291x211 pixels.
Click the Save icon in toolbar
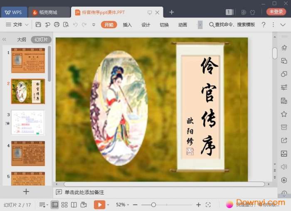click(38, 25)
